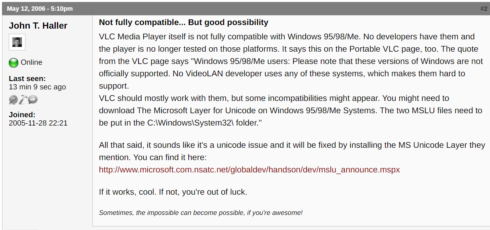Click the May 12, 2006 post date
This screenshot has width=490, height=230.
coord(40,8)
